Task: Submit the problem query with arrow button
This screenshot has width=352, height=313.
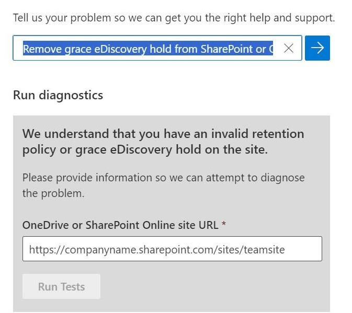Action: click(317, 48)
